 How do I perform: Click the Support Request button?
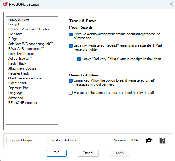[x=23, y=140]
